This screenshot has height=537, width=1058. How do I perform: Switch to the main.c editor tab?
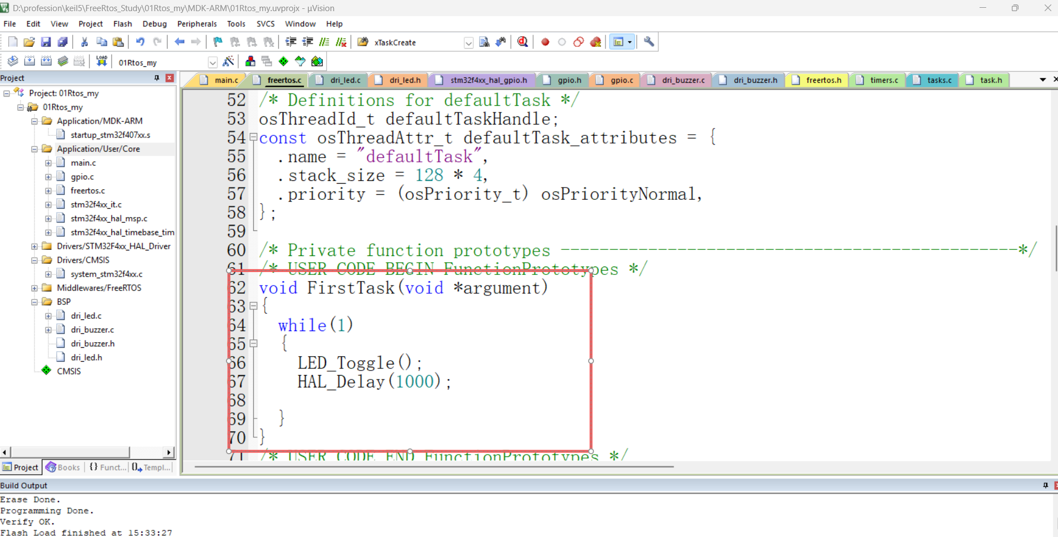click(x=220, y=80)
